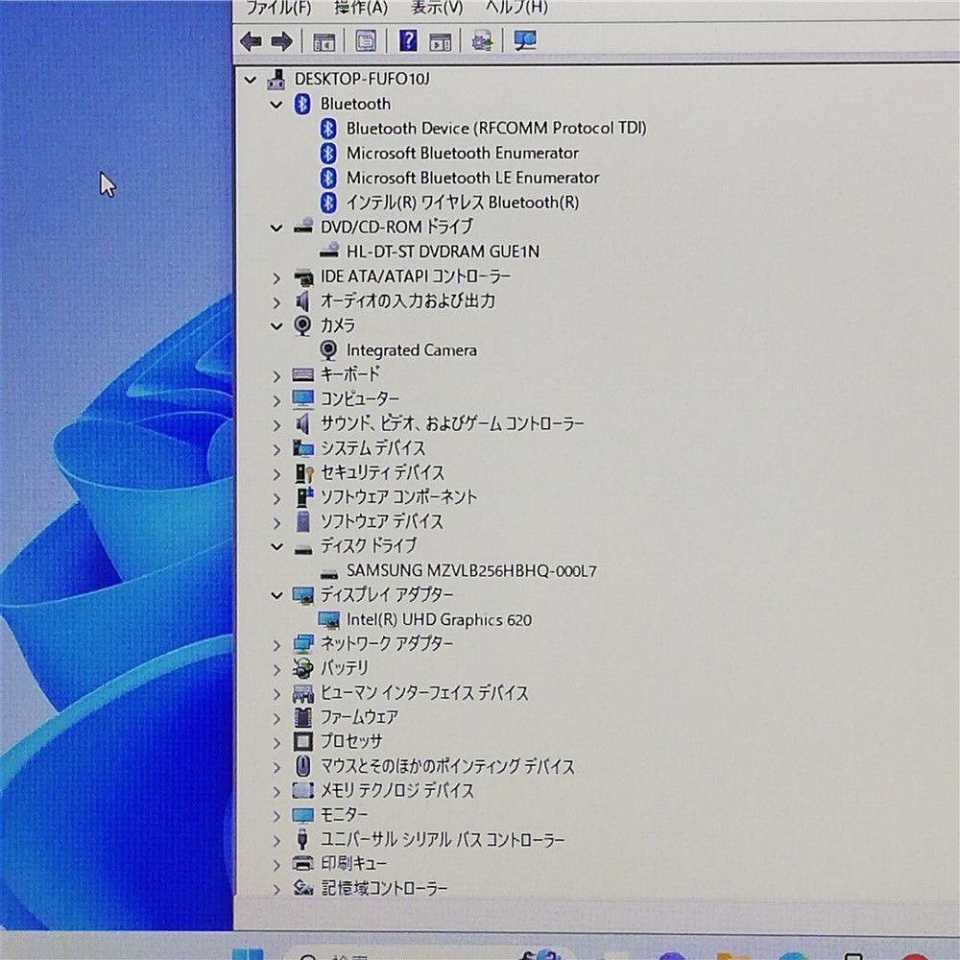Click the computer icon beside DESKTOP-FUFO10J
Screen dimensions: 960x960
tap(276, 80)
